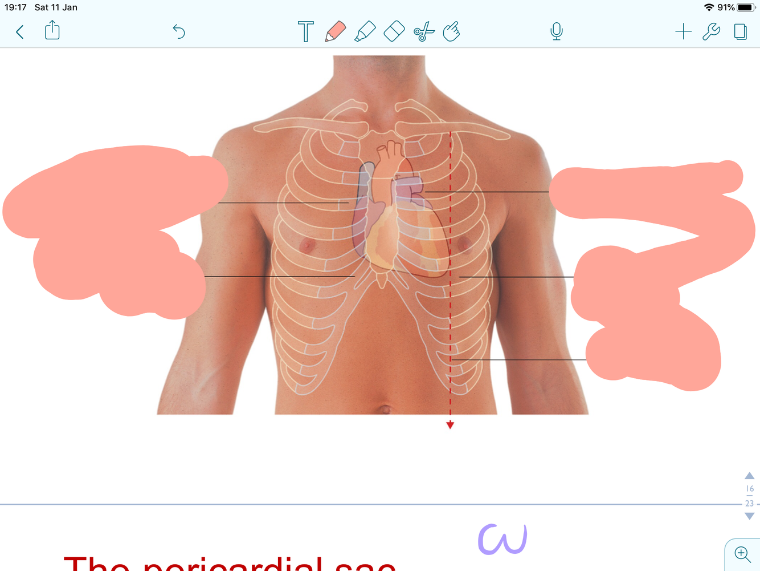The image size is (760, 571).
Task: Open the share/export menu
Action: pos(52,30)
